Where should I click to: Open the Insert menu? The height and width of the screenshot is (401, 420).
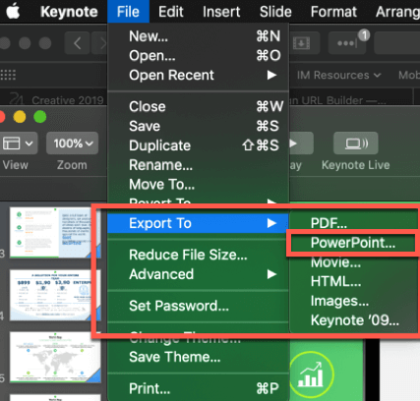[221, 12]
